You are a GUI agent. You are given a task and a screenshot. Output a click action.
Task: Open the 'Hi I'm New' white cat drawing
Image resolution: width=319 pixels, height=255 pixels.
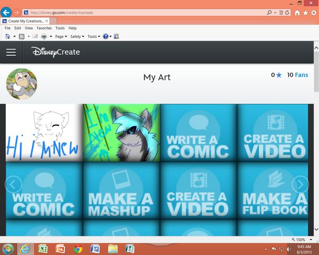44,133
